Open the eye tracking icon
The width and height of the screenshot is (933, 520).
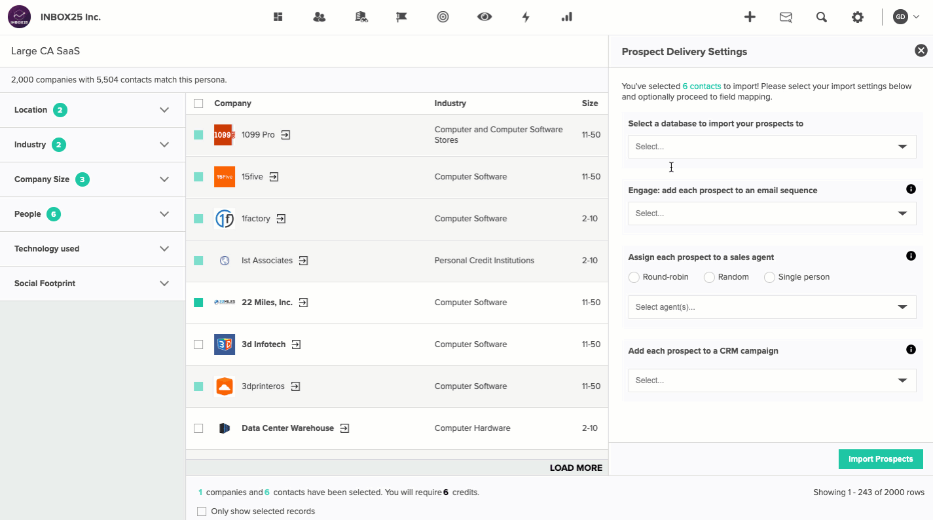click(485, 17)
